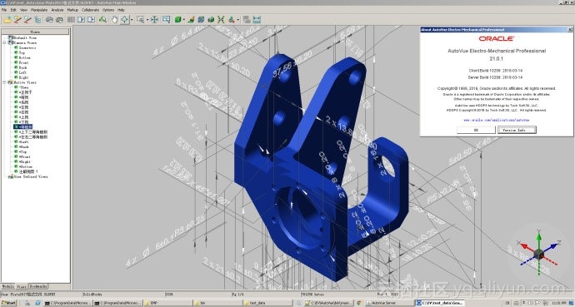The width and height of the screenshot is (575, 307).
Task: Select the Front camera view
Action: [x=24, y=62]
